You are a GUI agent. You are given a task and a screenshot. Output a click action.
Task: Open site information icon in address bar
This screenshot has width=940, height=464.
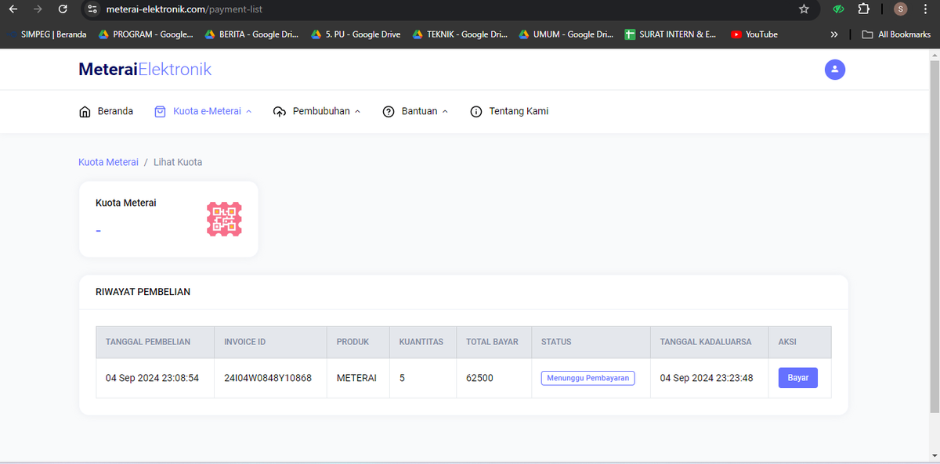tap(92, 9)
